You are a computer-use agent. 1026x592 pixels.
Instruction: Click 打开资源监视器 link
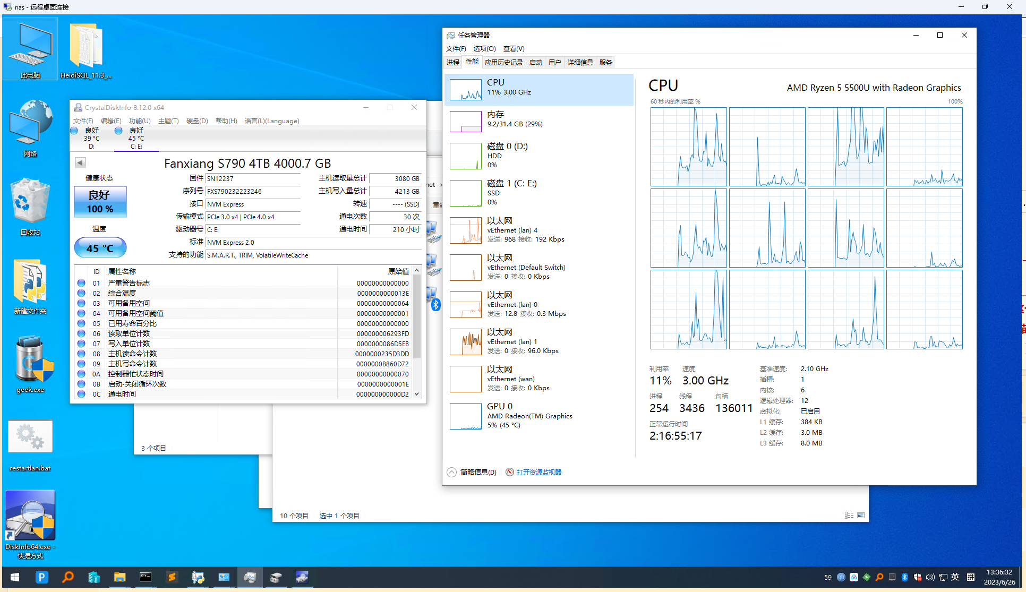pos(538,472)
